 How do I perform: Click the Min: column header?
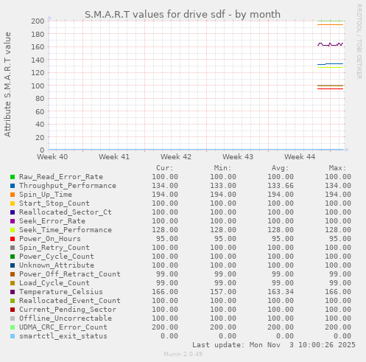point(222,168)
